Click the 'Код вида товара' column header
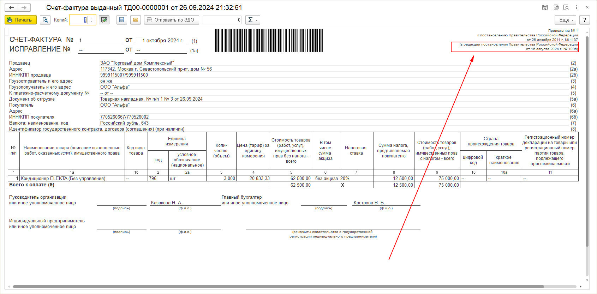This screenshot has height=294, width=597. click(136, 150)
